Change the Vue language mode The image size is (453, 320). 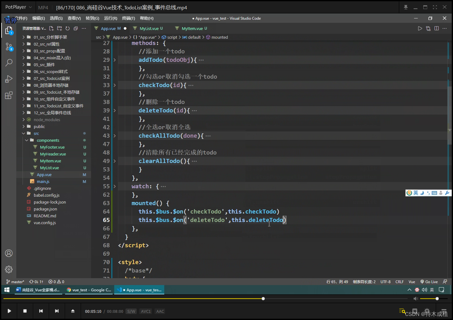tap(412, 282)
